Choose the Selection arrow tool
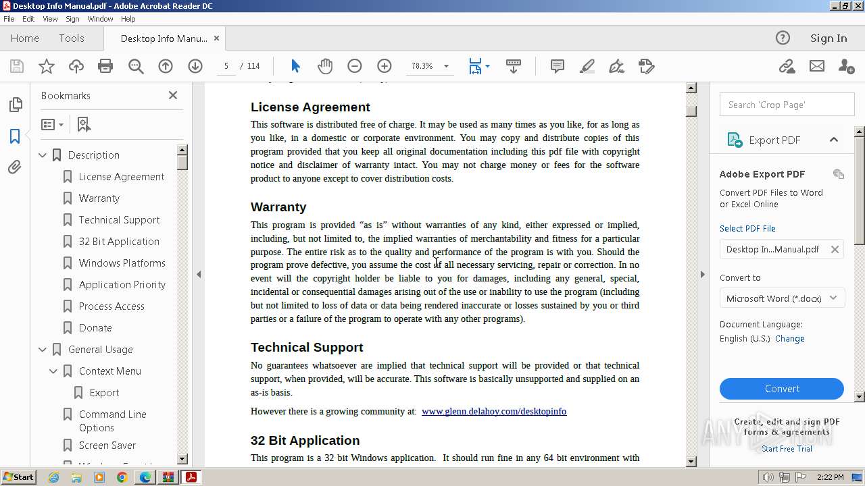 (x=295, y=66)
